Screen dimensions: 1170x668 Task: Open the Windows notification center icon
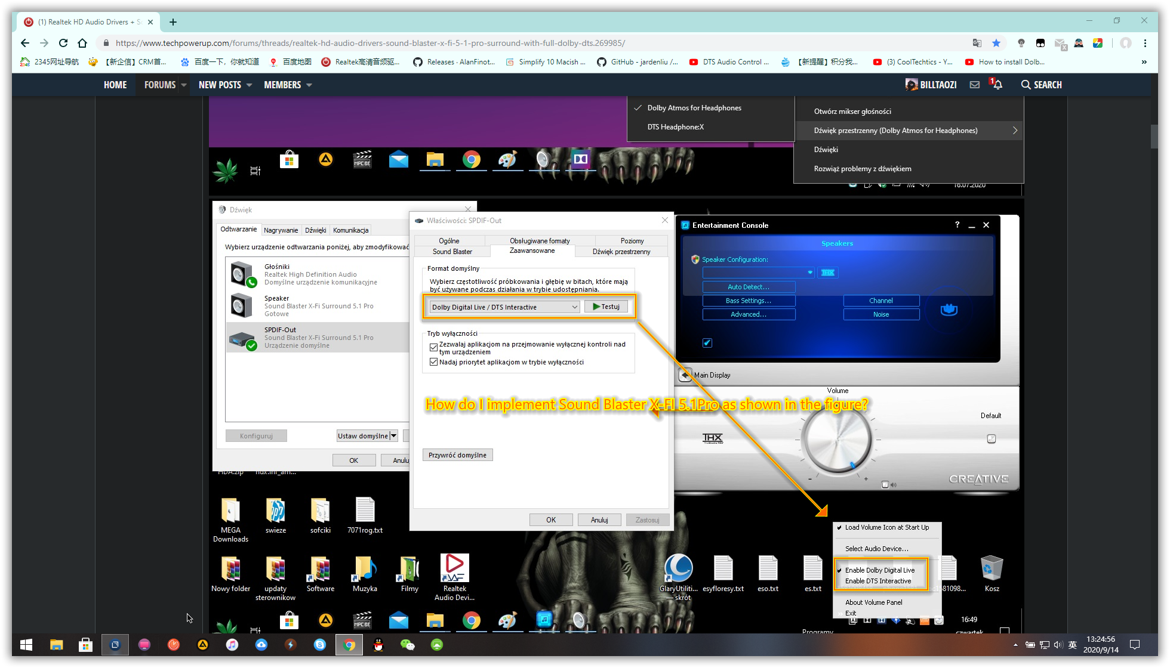[1135, 645]
